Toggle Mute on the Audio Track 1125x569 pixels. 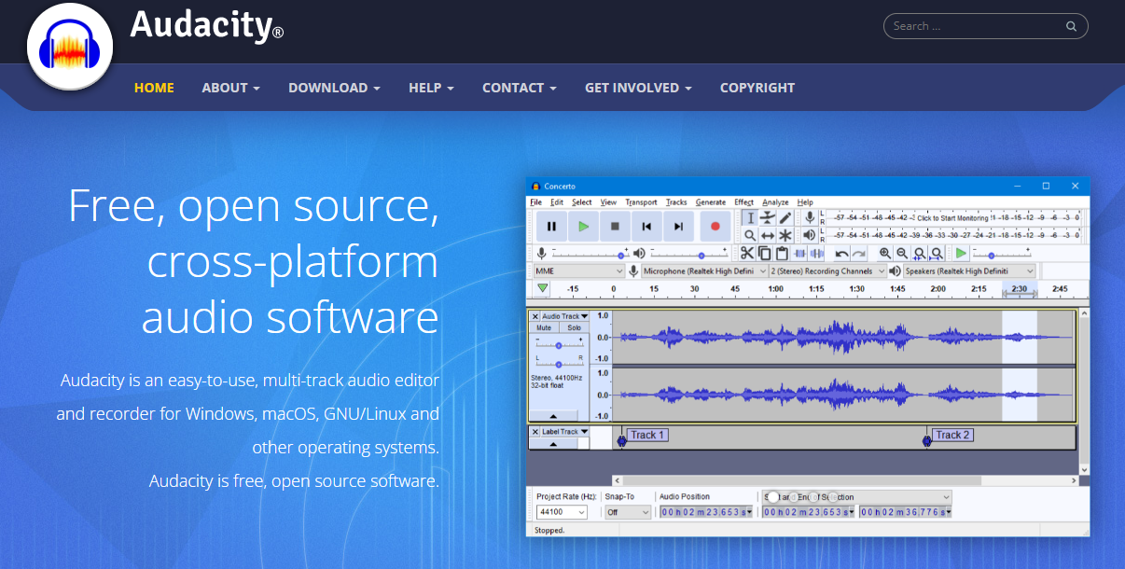544,328
